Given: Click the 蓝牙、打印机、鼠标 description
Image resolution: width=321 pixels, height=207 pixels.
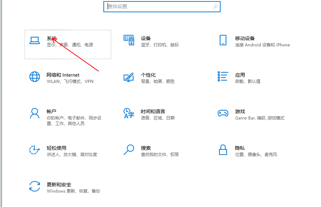Looking at the screenshot, I should [160, 45].
